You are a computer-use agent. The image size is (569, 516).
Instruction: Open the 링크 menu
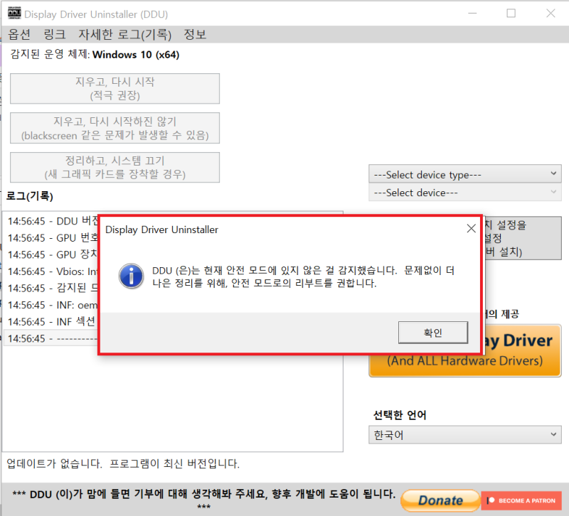click(53, 33)
